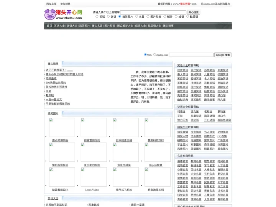Open QQ表情 in funny pictures navigation

click(222, 136)
